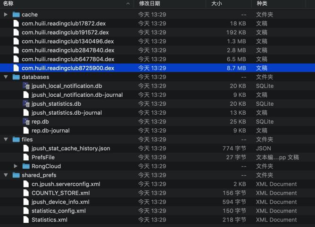The height and width of the screenshot is (227, 315).
Task: Select the cn.jpush.serverconfig.xml file name
Action: click(x=66, y=184)
